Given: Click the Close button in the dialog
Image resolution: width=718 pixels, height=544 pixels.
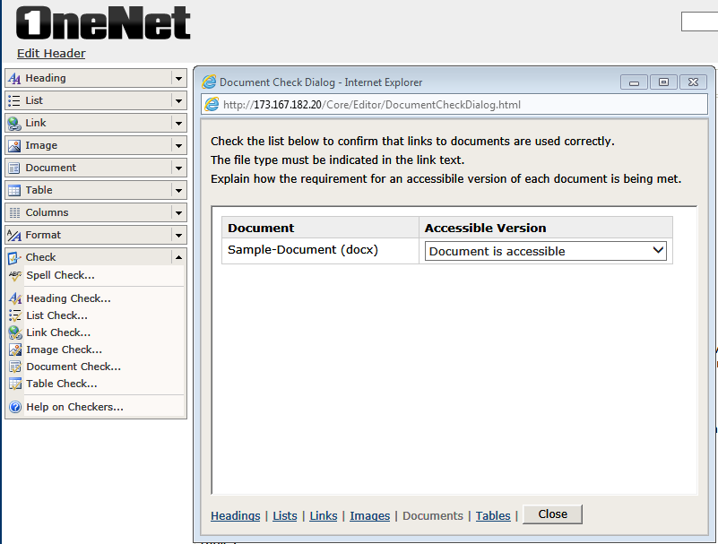Looking at the screenshot, I should point(552,514).
